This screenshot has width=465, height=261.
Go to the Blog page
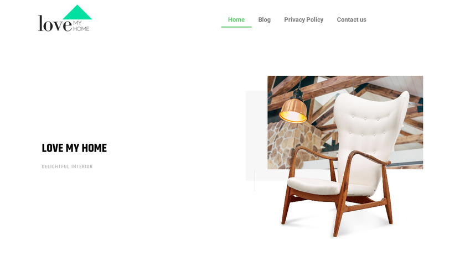pos(264,19)
